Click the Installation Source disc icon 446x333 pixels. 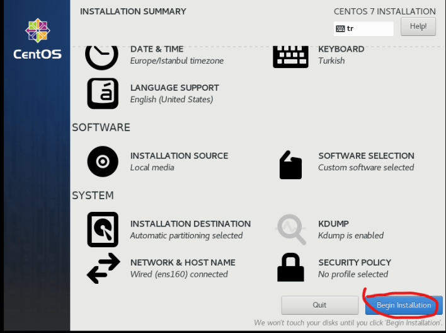pyautogui.click(x=103, y=161)
